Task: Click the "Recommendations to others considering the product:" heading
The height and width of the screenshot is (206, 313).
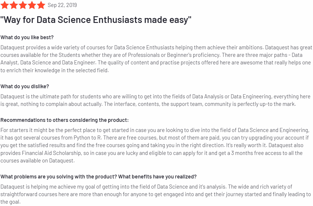Action: [64, 120]
